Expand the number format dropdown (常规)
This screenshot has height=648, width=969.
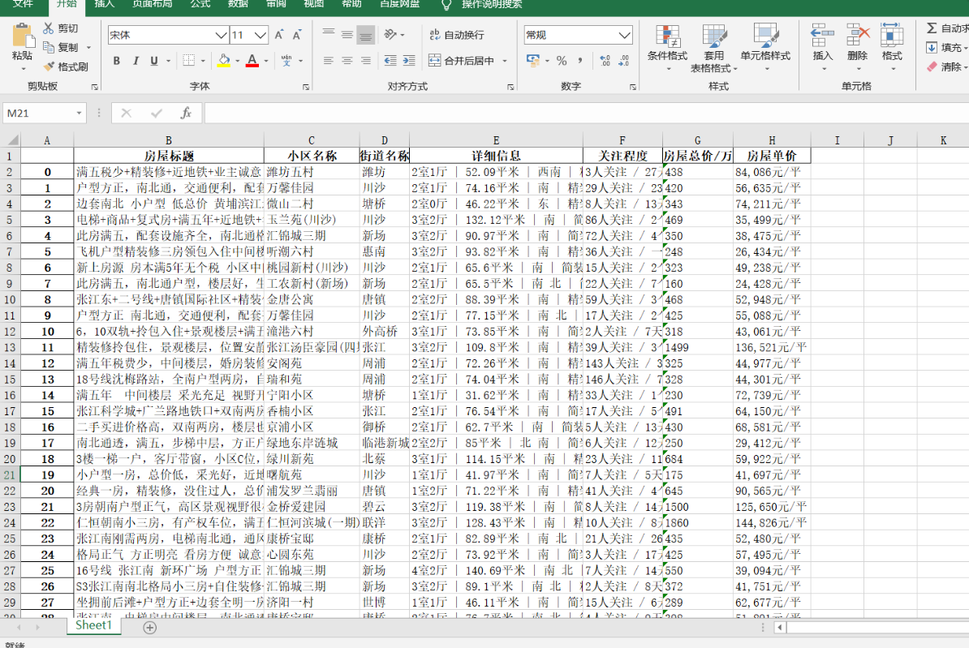click(x=624, y=36)
